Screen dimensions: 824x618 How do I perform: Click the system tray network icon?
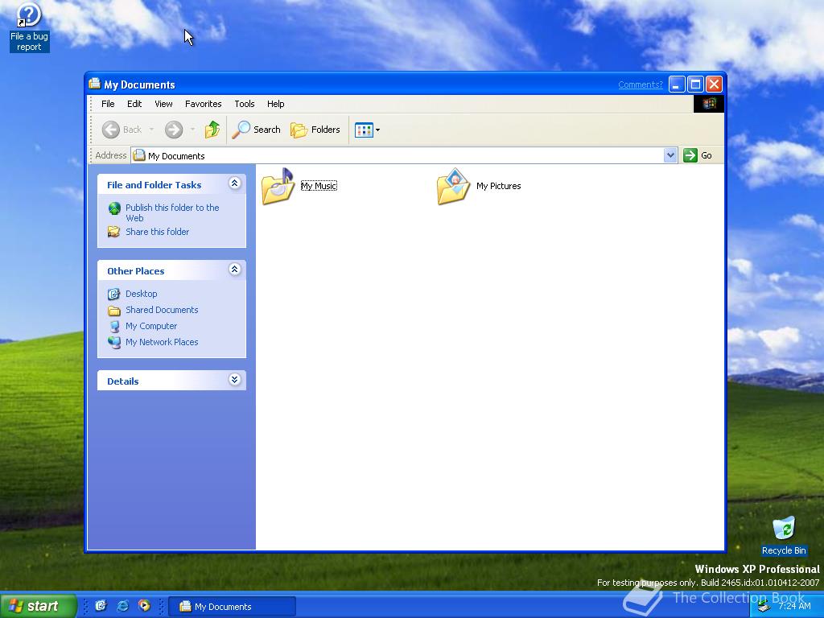coord(764,607)
